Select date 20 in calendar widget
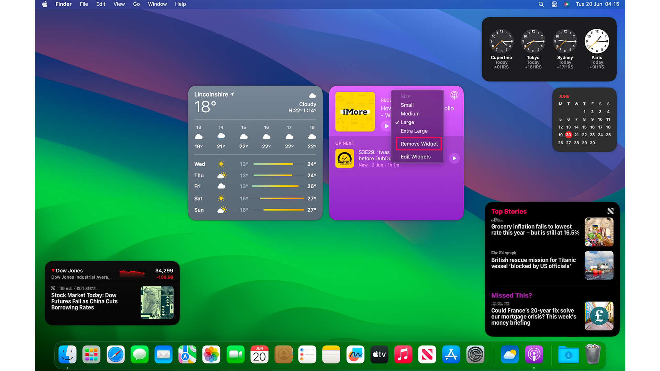 pyautogui.click(x=569, y=135)
